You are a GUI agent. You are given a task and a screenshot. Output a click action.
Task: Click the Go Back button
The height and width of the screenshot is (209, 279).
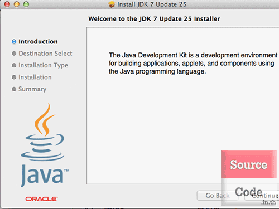tap(218, 196)
